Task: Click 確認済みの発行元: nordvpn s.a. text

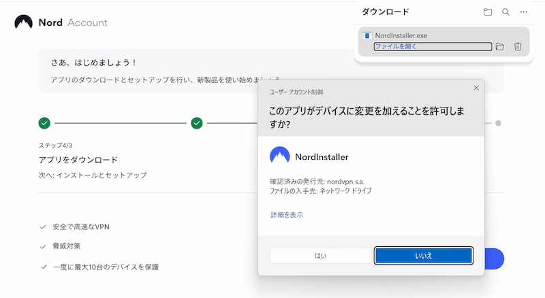Action: pyautogui.click(x=317, y=181)
